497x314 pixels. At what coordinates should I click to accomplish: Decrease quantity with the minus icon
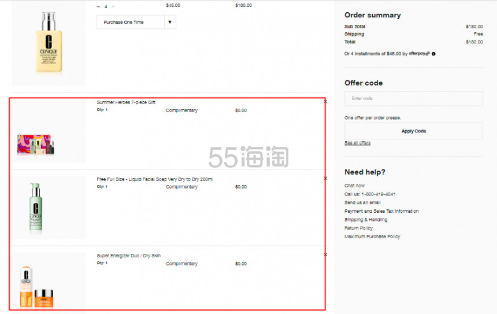(98, 6)
